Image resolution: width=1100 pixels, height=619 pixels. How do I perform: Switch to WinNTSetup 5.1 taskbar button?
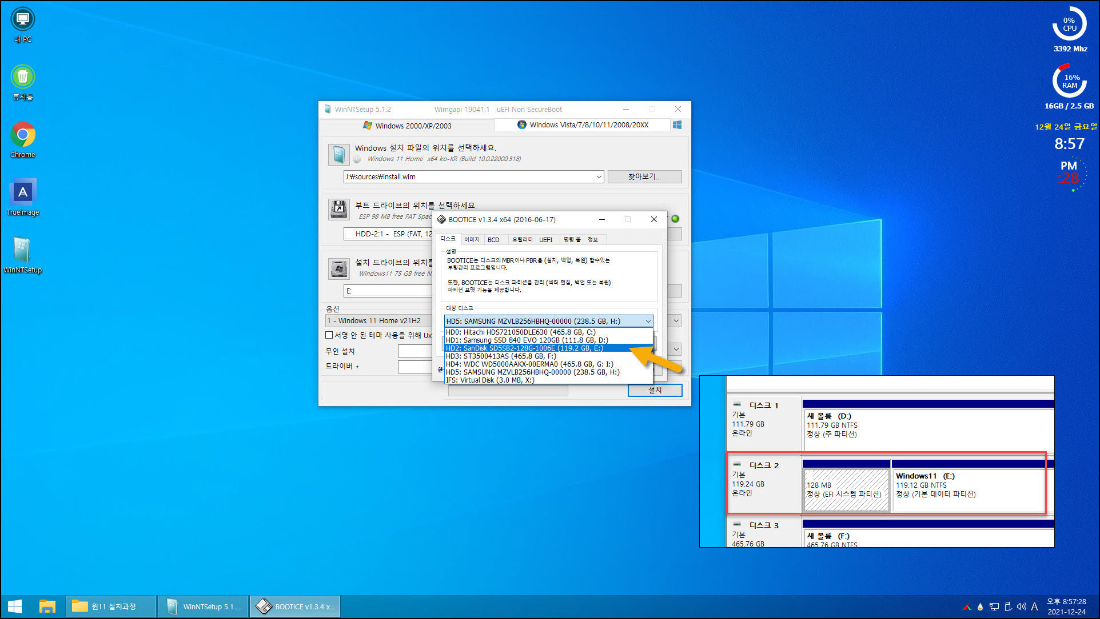203,606
